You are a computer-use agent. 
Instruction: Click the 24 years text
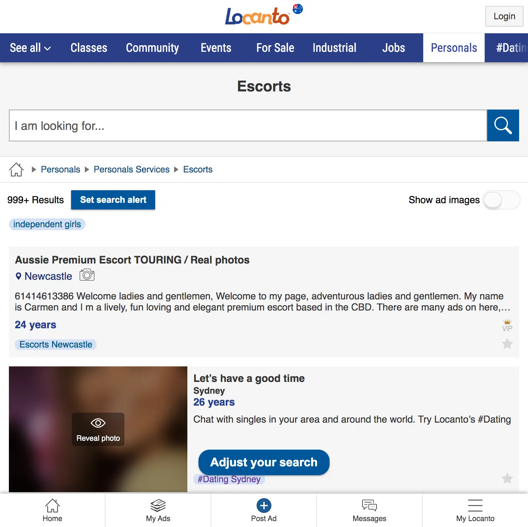pos(36,325)
